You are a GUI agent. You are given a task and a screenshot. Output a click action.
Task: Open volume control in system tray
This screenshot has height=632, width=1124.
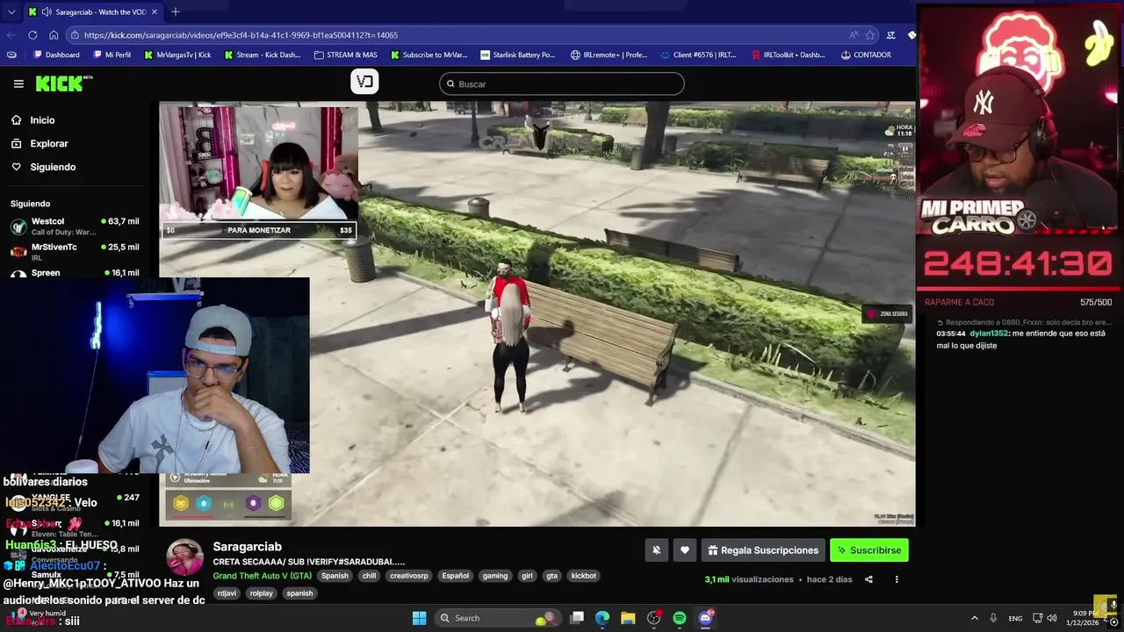(x=1052, y=618)
